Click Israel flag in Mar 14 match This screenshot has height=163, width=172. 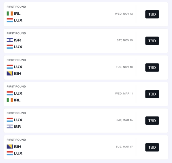click(10, 126)
